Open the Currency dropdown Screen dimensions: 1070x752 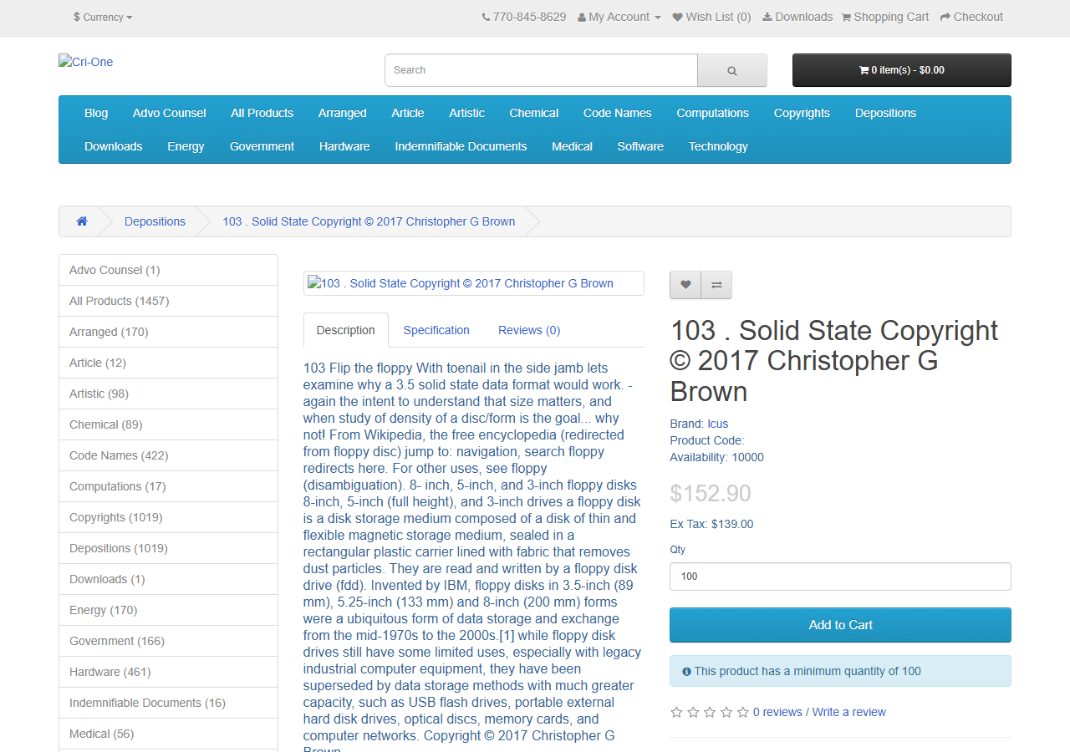point(103,17)
